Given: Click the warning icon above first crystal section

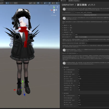Looking at the screenshot, I should point(64,63).
